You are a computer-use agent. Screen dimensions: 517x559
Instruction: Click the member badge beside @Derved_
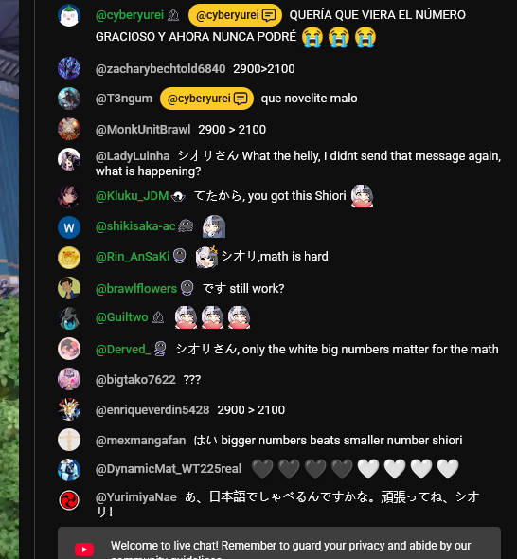coord(160,349)
